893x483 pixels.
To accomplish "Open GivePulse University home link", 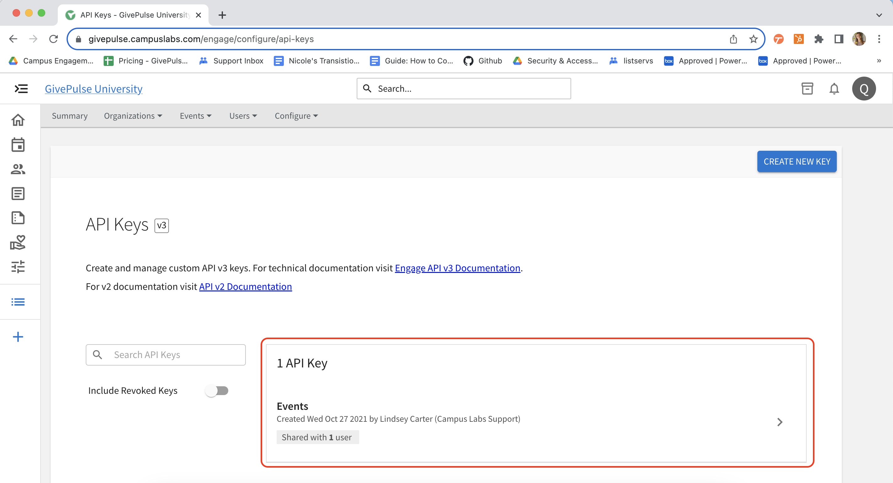I will click(x=94, y=89).
